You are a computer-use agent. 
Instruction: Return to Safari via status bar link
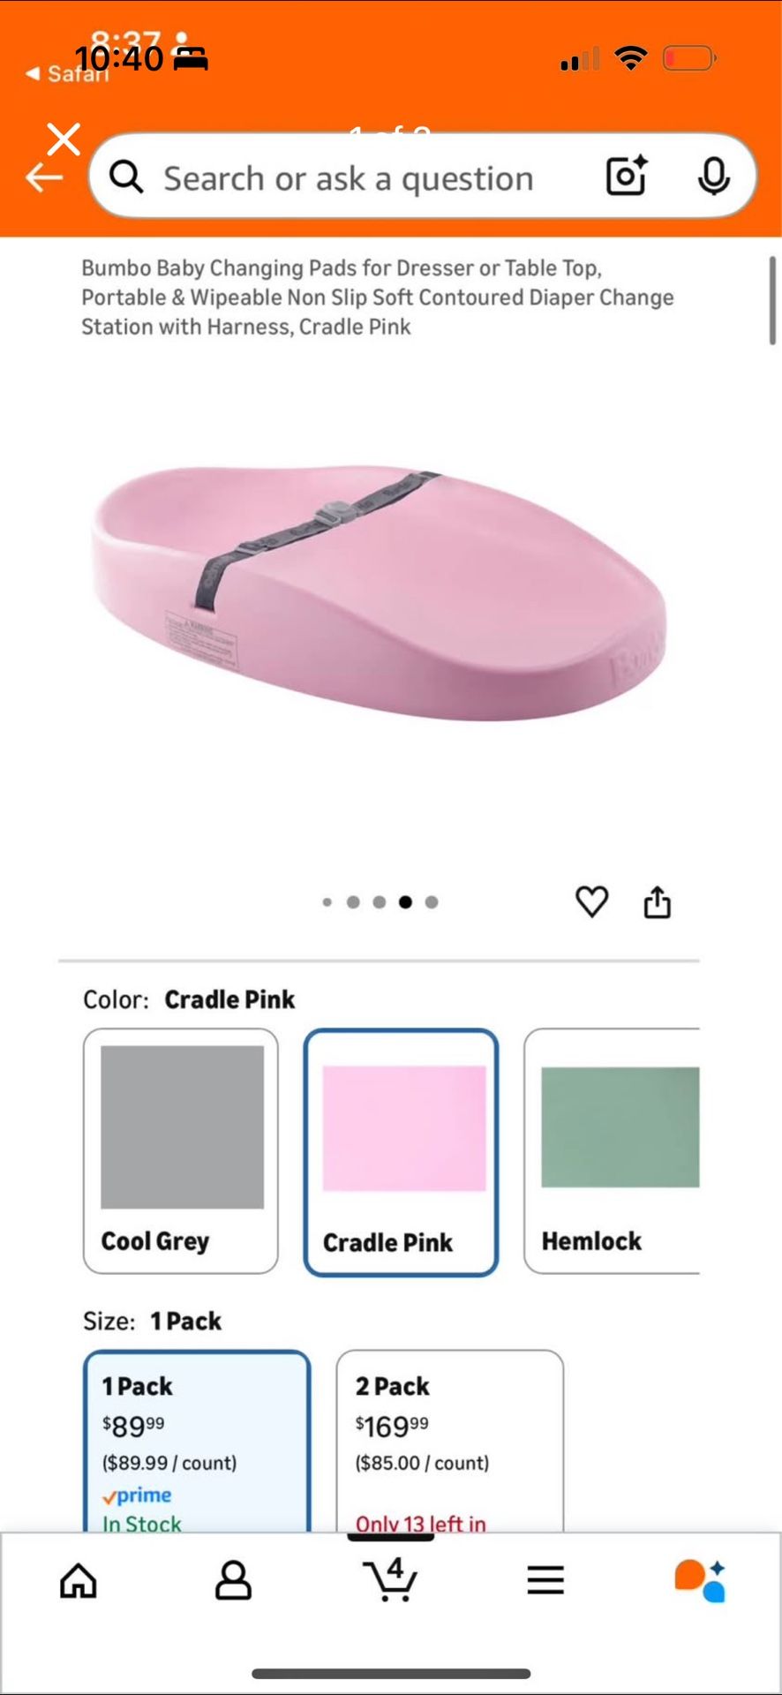[x=68, y=73]
